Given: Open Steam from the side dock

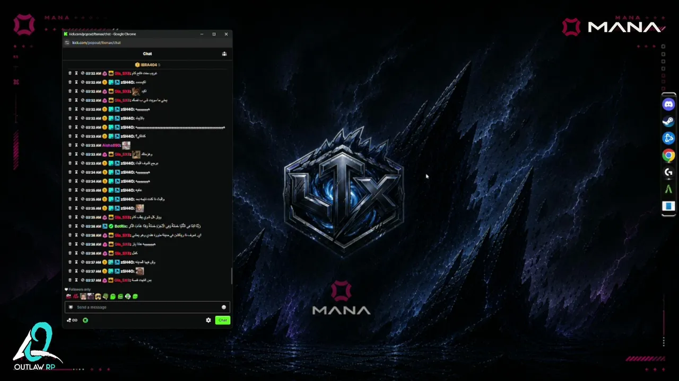Looking at the screenshot, I should click(668, 122).
